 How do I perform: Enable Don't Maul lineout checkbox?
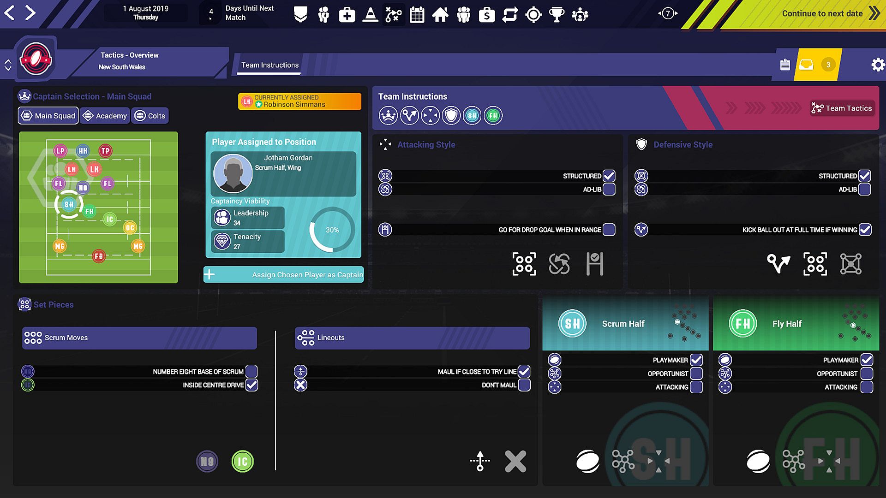point(524,385)
